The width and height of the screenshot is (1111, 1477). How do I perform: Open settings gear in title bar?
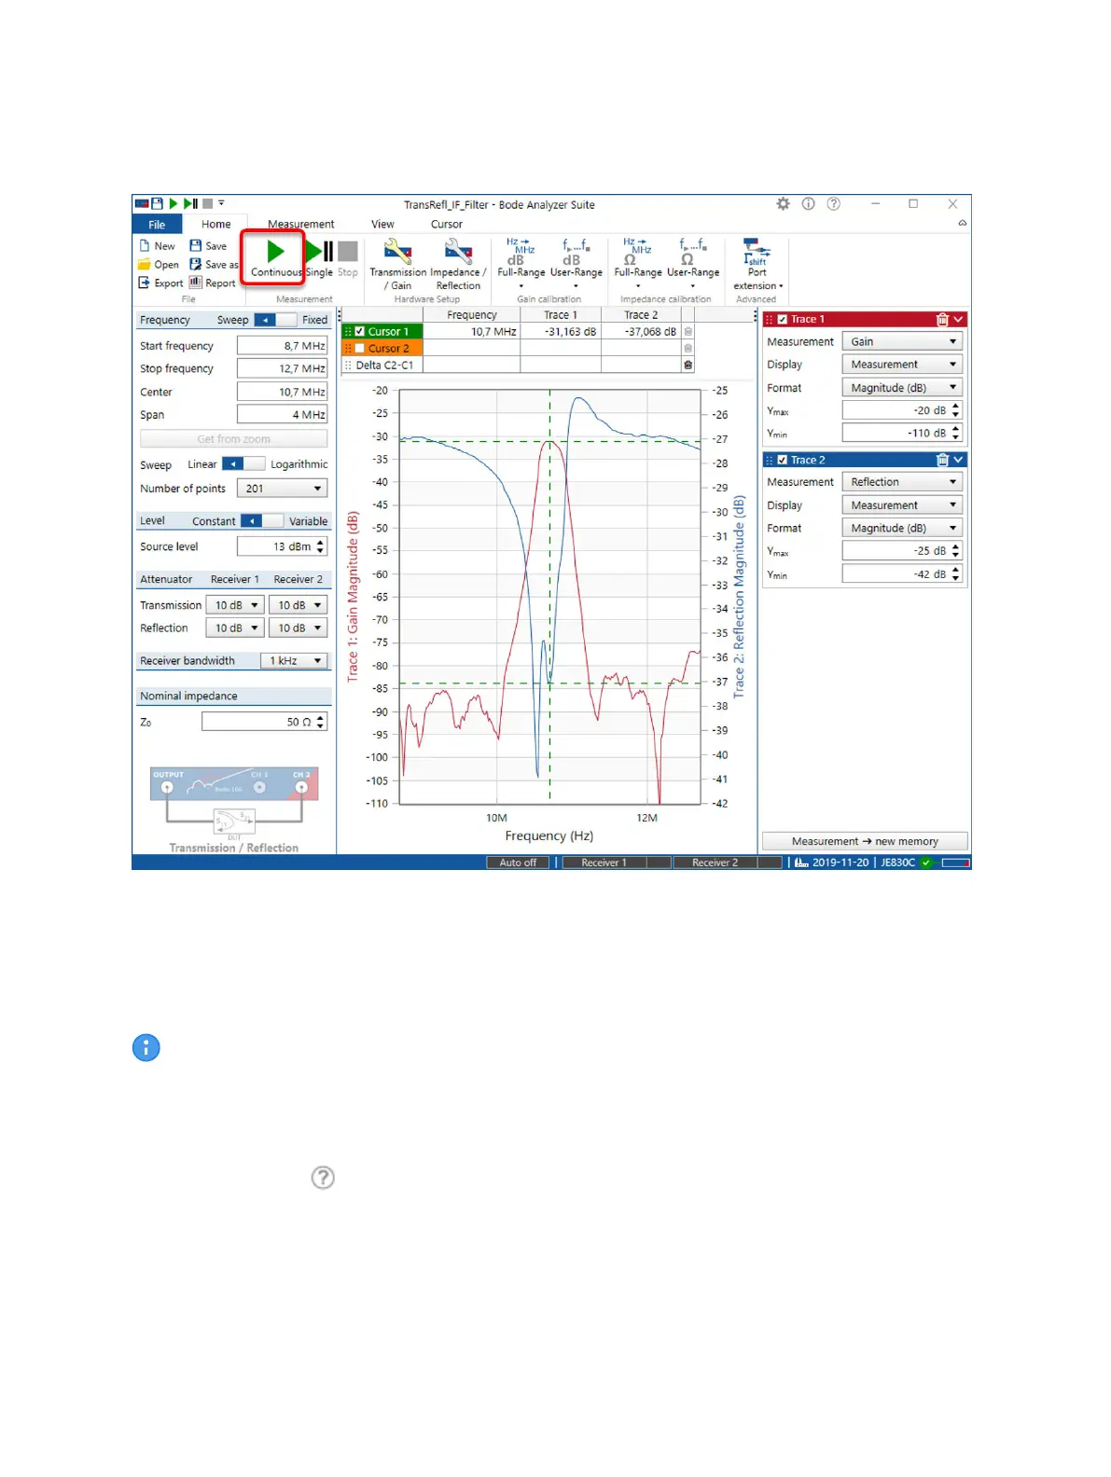pyautogui.click(x=783, y=203)
